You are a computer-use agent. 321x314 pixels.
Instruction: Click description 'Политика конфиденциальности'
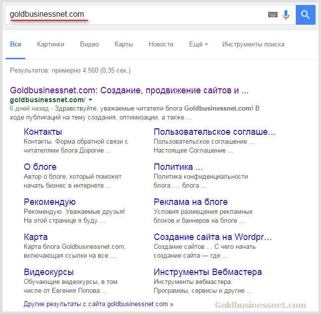[x=201, y=176]
